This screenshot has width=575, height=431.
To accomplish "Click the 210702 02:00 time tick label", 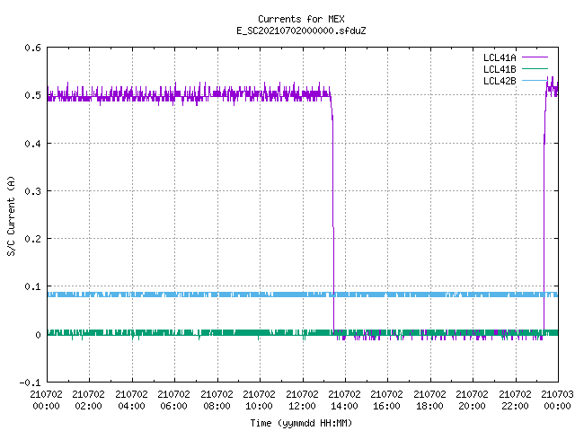I will [x=88, y=400].
